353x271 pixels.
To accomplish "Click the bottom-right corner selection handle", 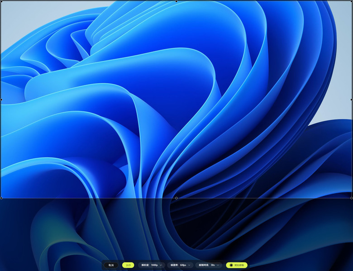I will [x=352, y=198].
